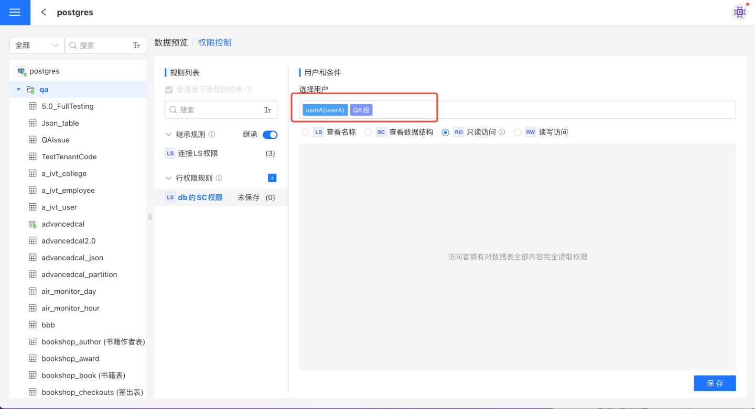Click the blue plus icon for row permission rules
755x409 pixels.
point(272,178)
